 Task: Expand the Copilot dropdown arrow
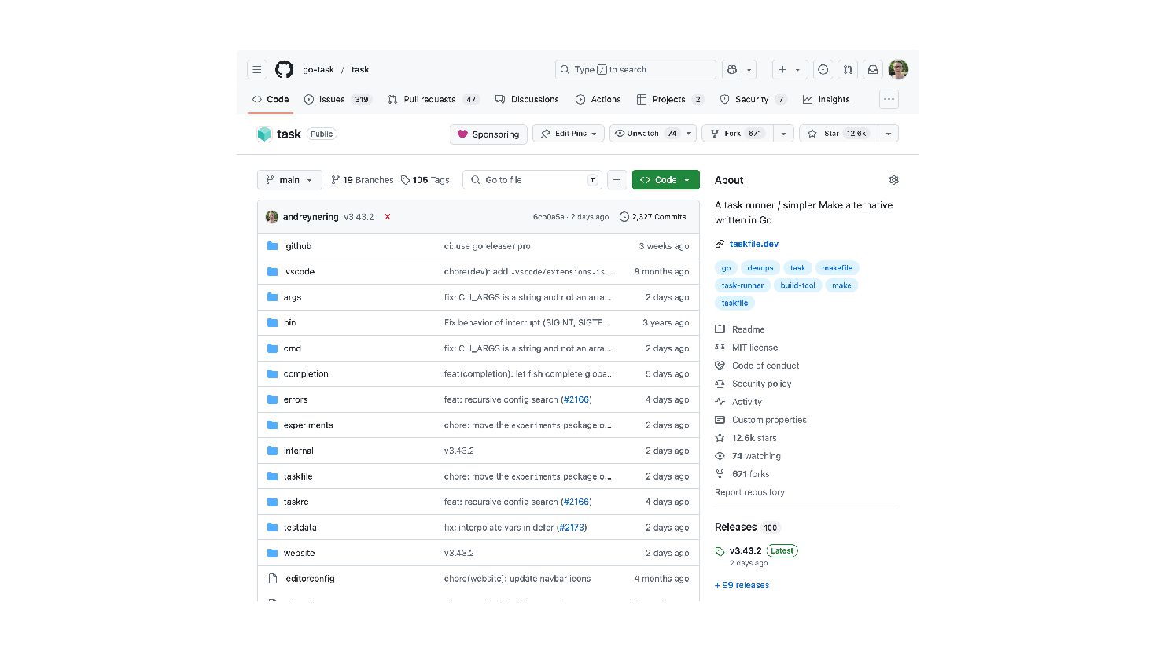749,69
